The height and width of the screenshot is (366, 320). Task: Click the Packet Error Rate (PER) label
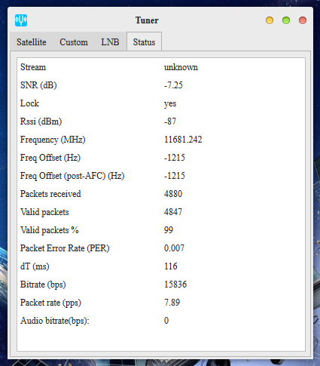(65, 248)
